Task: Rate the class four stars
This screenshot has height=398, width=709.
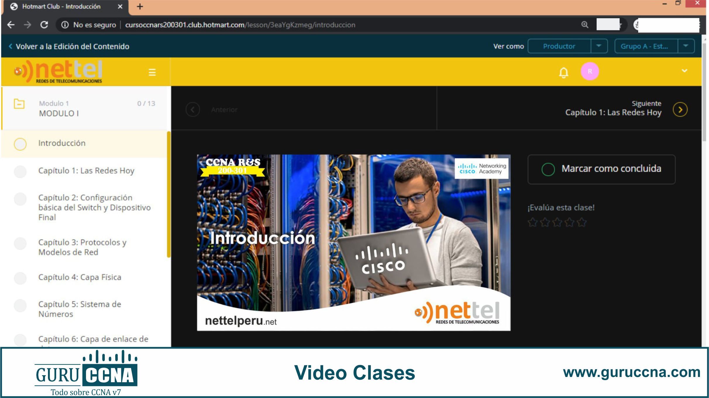Action: pos(569,222)
